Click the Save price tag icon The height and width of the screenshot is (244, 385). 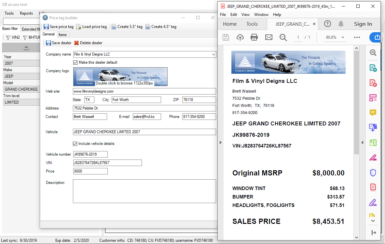[46, 27]
